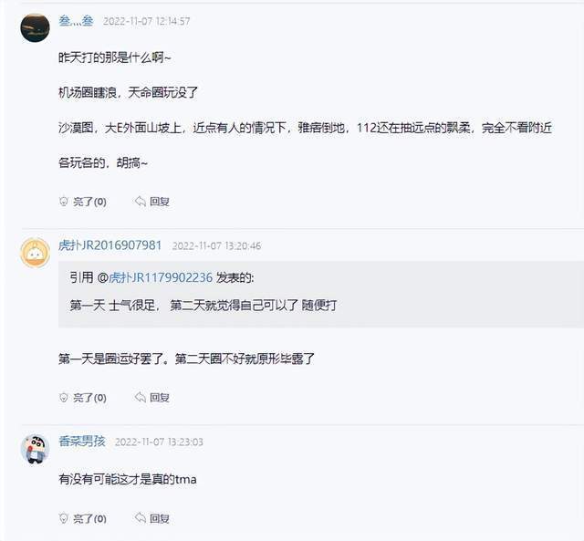Open the profile of username 叁...叁

[x=76, y=21]
